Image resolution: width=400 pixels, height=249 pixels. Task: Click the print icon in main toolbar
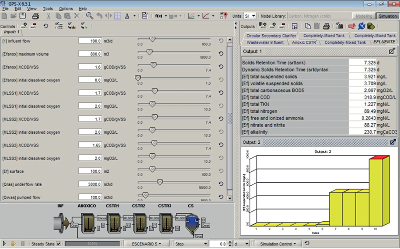(x=35, y=16)
